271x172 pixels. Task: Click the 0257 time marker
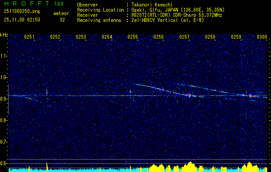point(184,37)
